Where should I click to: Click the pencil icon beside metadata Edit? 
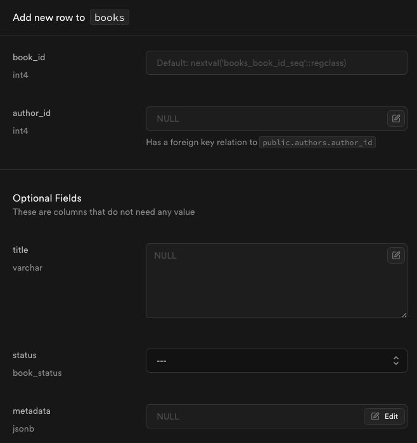click(x=375, y=416)
